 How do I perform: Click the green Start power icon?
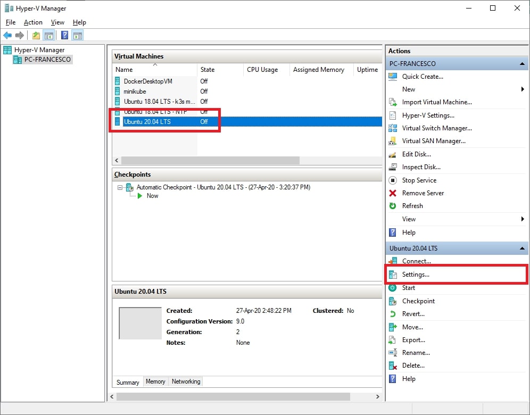[393, 288]
